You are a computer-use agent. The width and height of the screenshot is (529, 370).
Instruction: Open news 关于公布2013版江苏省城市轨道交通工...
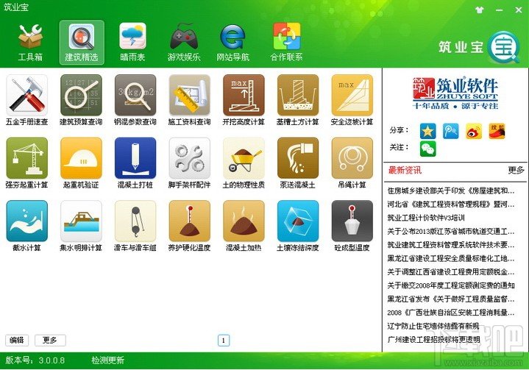click(451, 232)
